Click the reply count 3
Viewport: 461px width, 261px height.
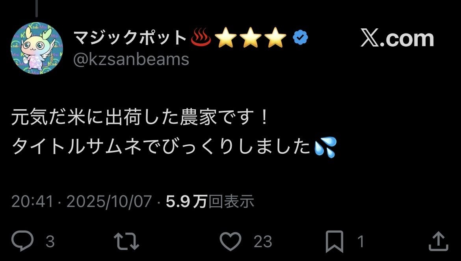[x=50, y=242]
